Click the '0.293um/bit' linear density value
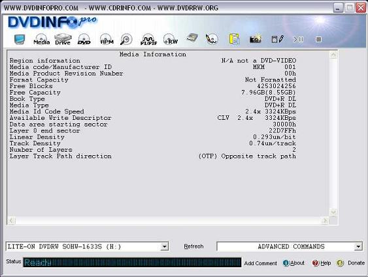The image size is (368, 277). coord(275,137)
